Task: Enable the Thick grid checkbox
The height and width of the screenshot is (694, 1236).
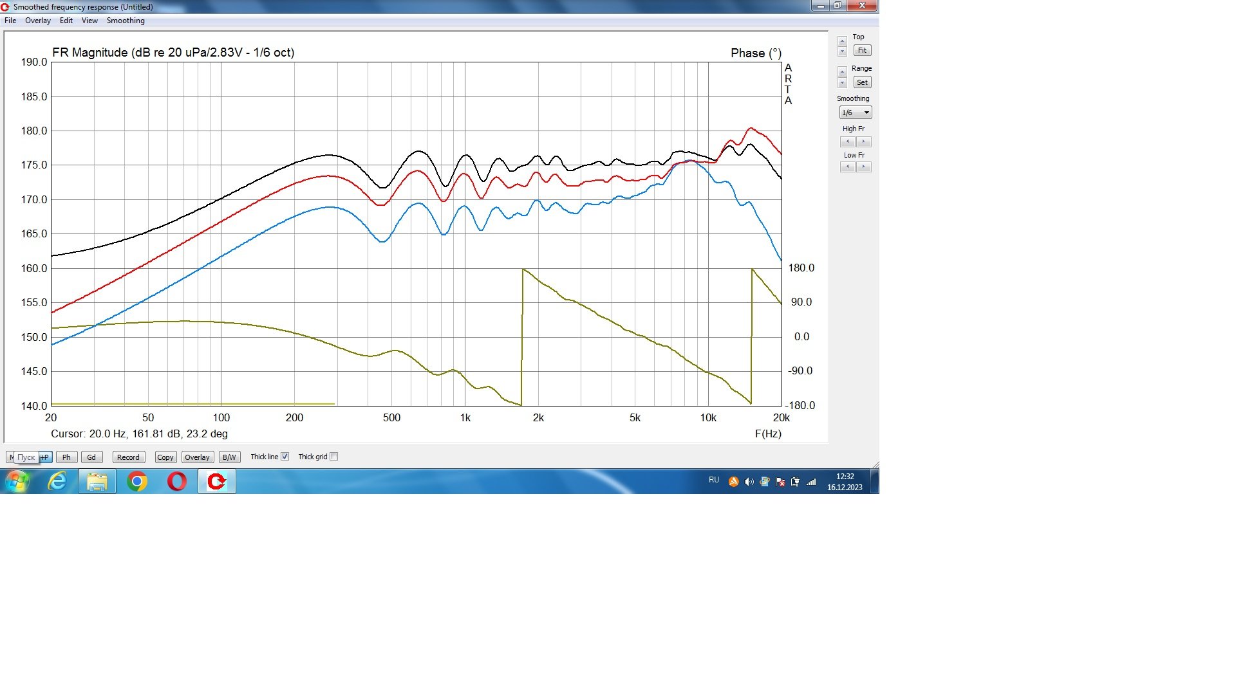Action: point(333,457)
